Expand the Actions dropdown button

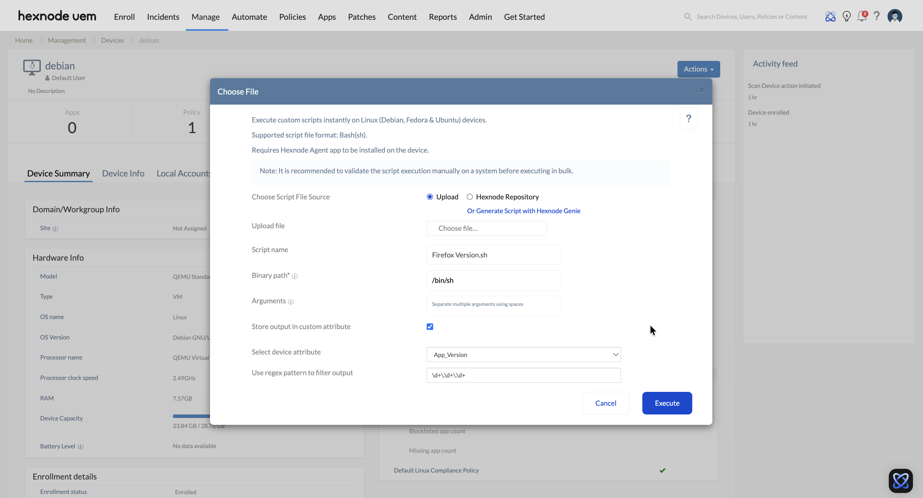pyautogui.click(x=698, y=69)
